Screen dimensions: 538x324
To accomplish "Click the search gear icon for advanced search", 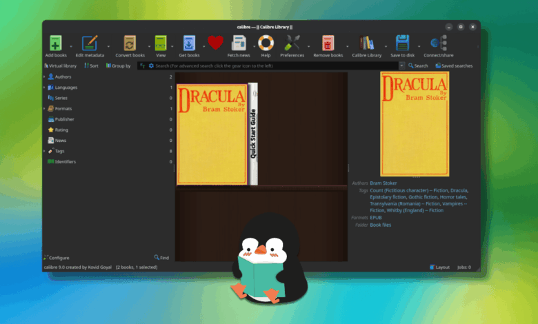I will (x=151, y=65).
